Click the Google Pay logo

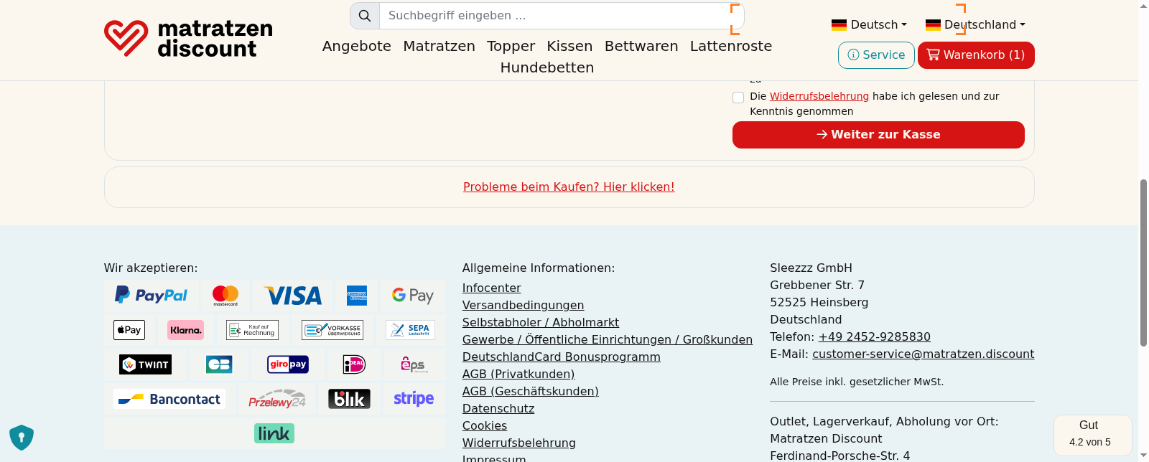412,295
